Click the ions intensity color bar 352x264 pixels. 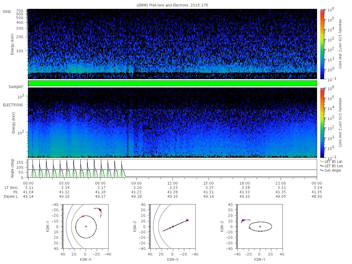(322, 44)
